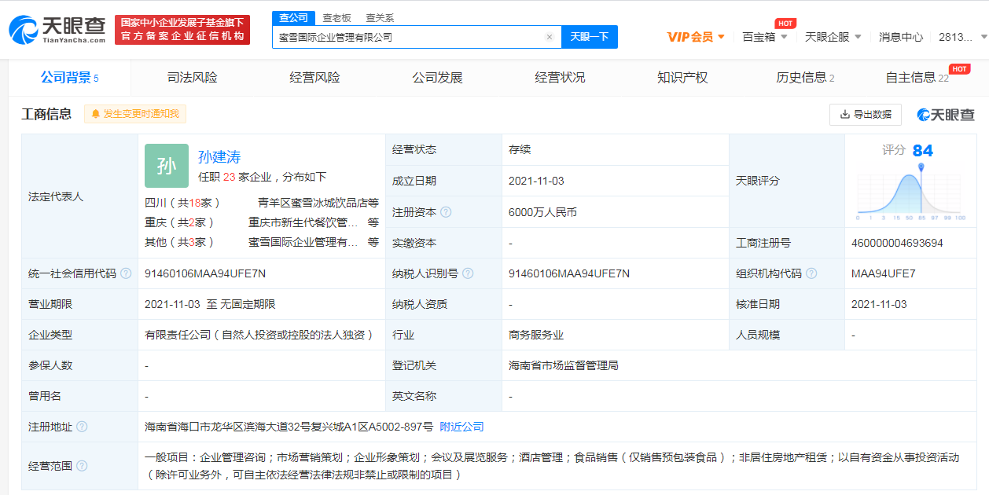989x495 pixels.
Task: Open the 司法风险 tab
Action: [x=193, y=78]
